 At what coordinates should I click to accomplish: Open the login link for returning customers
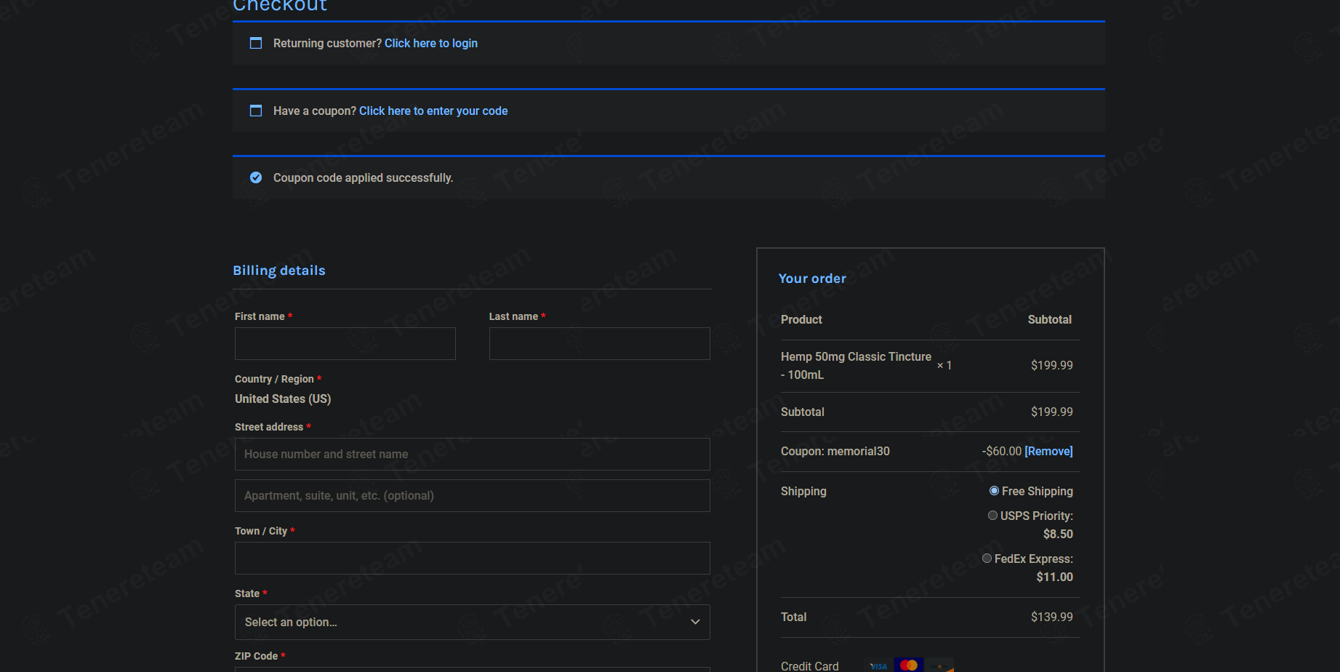[x=431, y=43]
